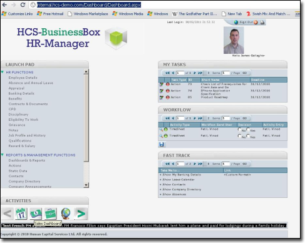The width and height of the screenshot is (305, 243).
Task: Select Yes for second TimeSheet decision
Action: (248, 136)
